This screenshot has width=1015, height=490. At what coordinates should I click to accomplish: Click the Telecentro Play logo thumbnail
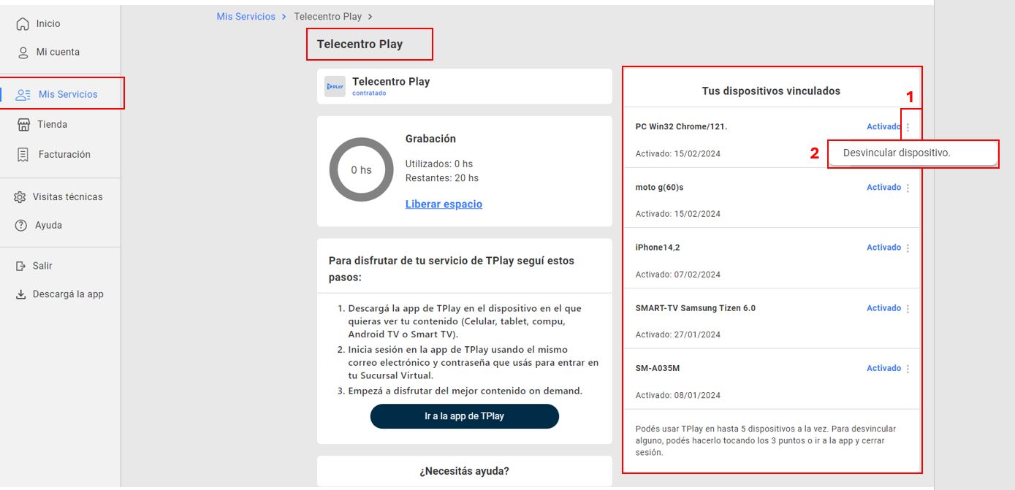pos(335,86)
